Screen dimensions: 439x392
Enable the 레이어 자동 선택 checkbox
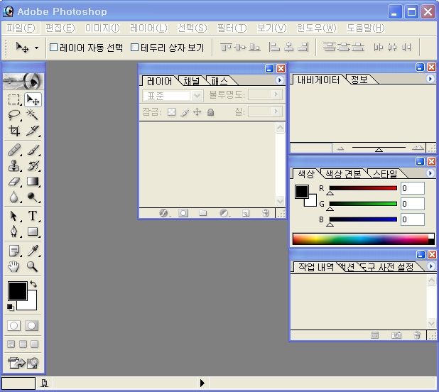click(x=53, y=48)
